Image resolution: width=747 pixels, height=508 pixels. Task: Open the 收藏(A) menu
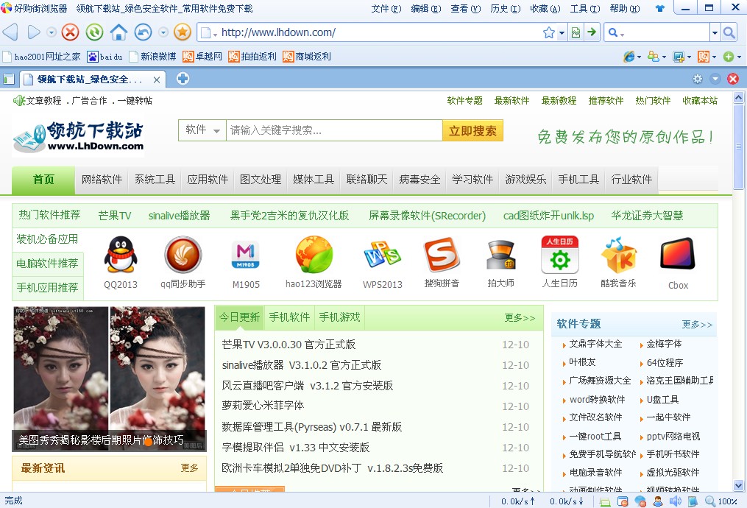point(545,9)
